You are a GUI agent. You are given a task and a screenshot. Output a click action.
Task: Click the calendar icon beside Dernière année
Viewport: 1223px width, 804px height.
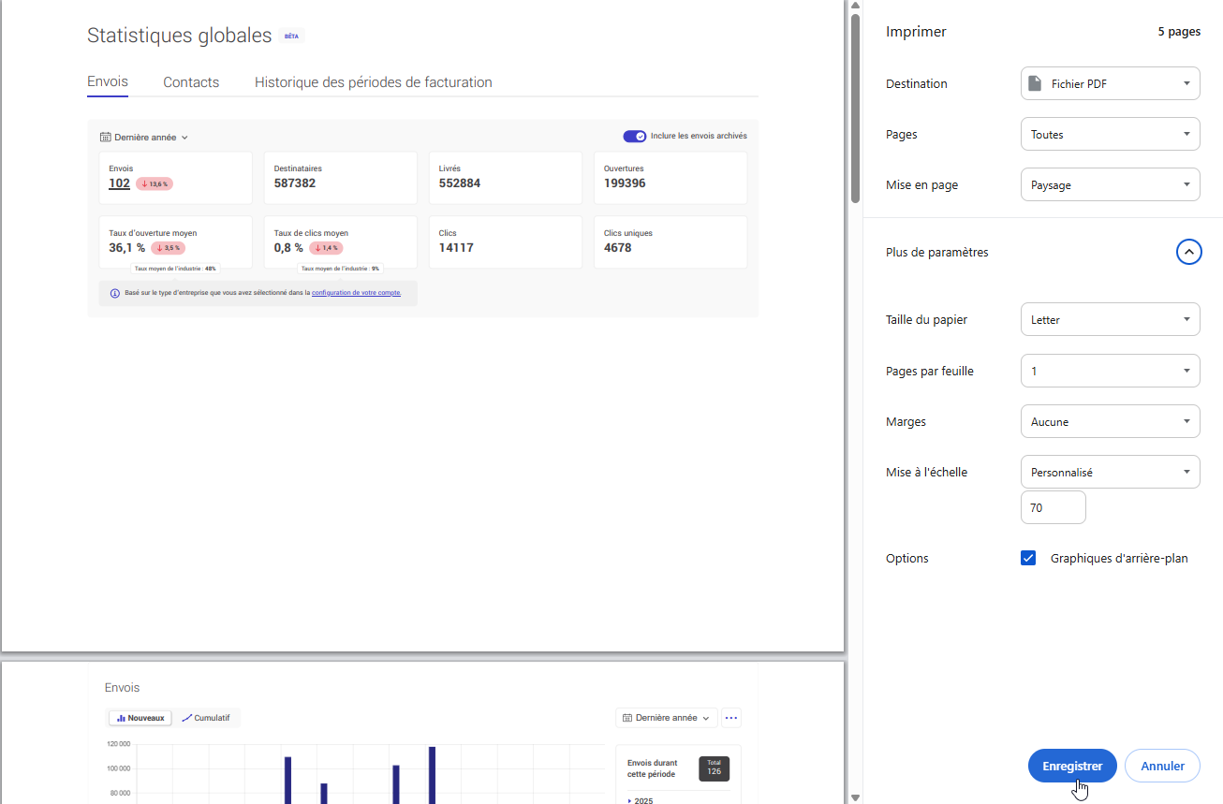(106, 137)
